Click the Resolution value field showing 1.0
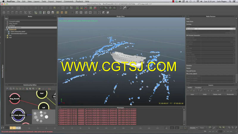The width and height of the screenshot is (238, 134). point(217,29)
